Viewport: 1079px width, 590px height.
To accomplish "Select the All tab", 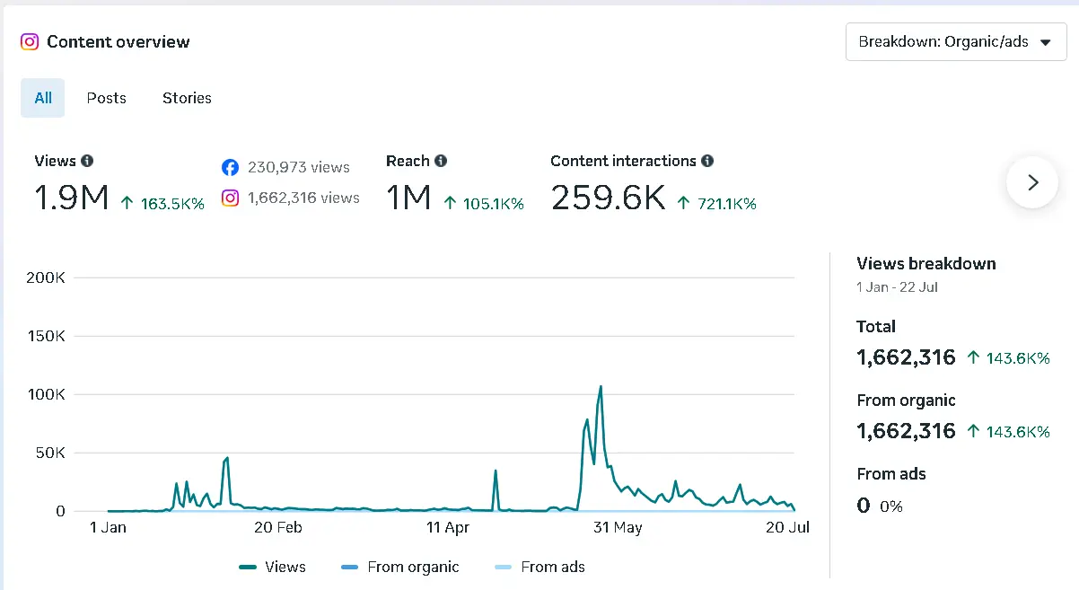I will pos(43,98).
